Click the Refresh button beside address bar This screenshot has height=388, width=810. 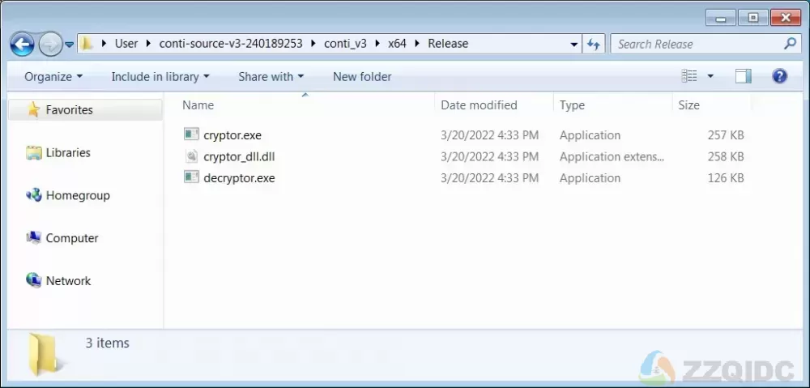click(593, 45)
